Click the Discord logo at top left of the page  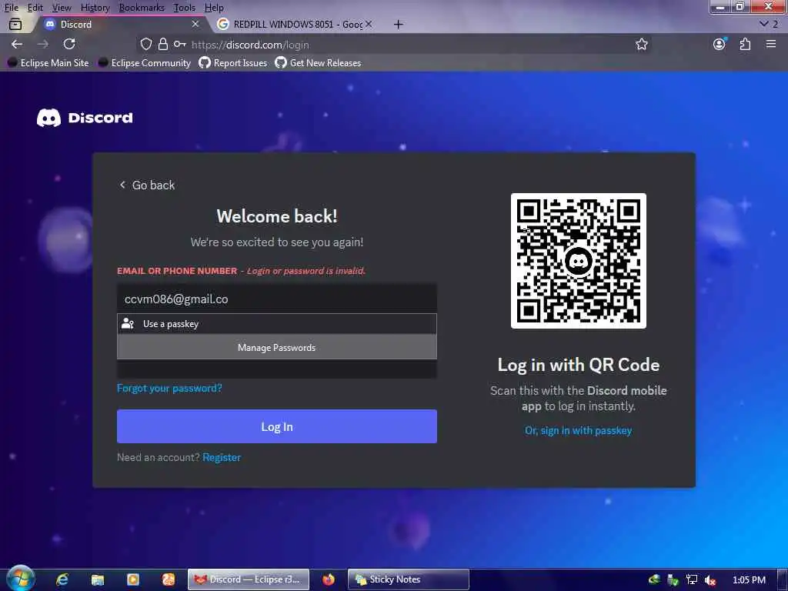(85, 118)
